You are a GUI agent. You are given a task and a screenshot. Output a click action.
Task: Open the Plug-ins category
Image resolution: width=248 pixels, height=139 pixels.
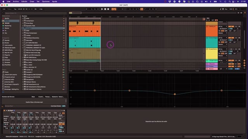click(7, 55)
